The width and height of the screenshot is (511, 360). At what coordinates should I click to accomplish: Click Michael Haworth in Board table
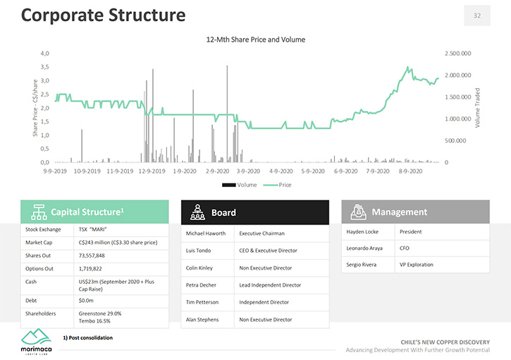[206, 234]
